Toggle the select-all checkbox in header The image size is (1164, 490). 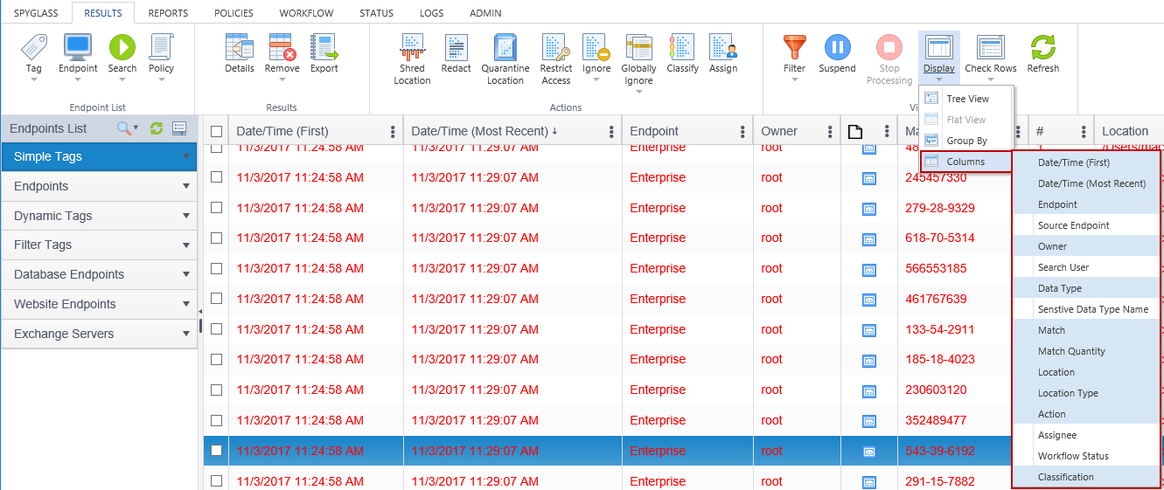click(216, 131)
